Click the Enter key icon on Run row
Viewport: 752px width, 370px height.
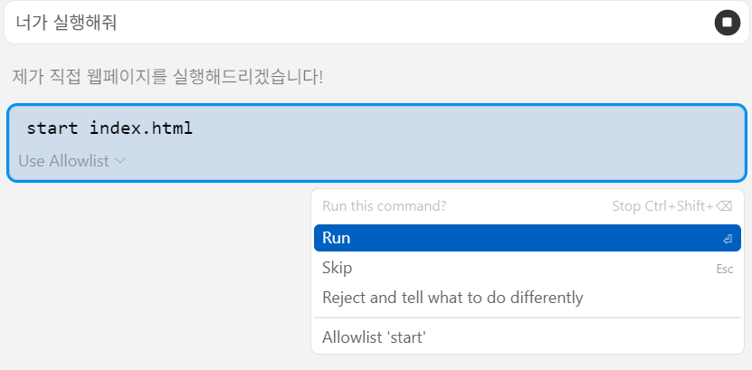pos(728,239)
